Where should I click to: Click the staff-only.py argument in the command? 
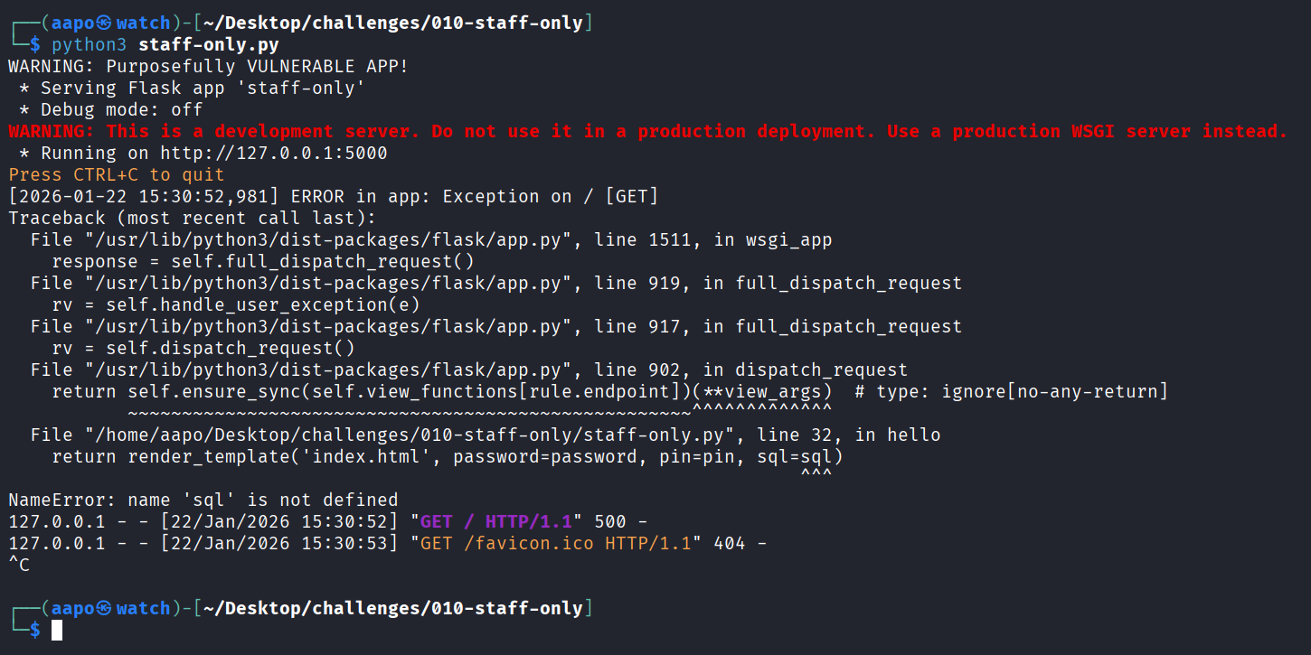pyautogui.click(x=208, y=44)
